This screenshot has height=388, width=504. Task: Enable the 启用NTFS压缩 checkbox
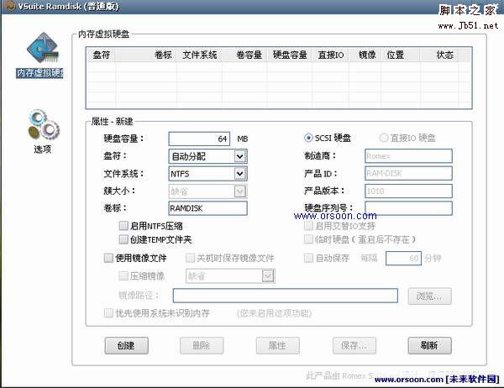coord(123,226)
